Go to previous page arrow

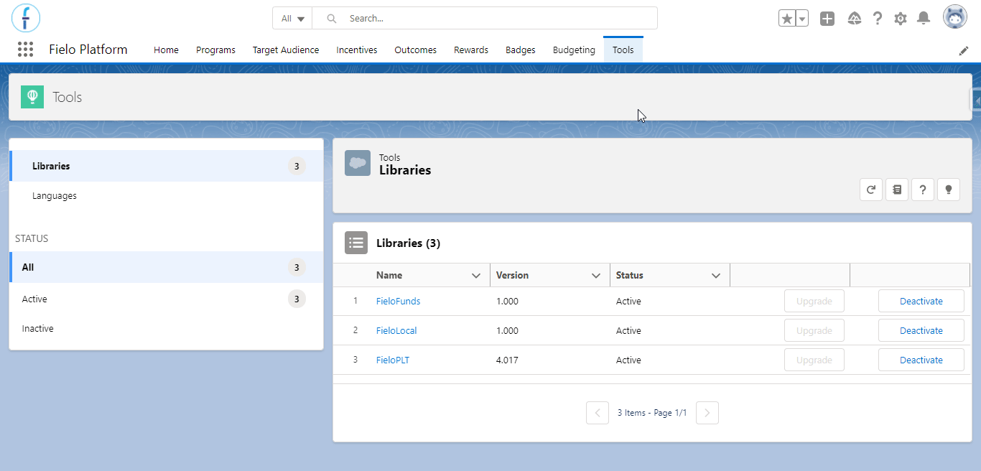[598, 413]
